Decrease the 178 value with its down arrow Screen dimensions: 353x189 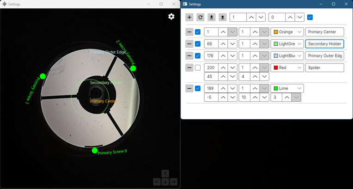[x=233, y=55]
